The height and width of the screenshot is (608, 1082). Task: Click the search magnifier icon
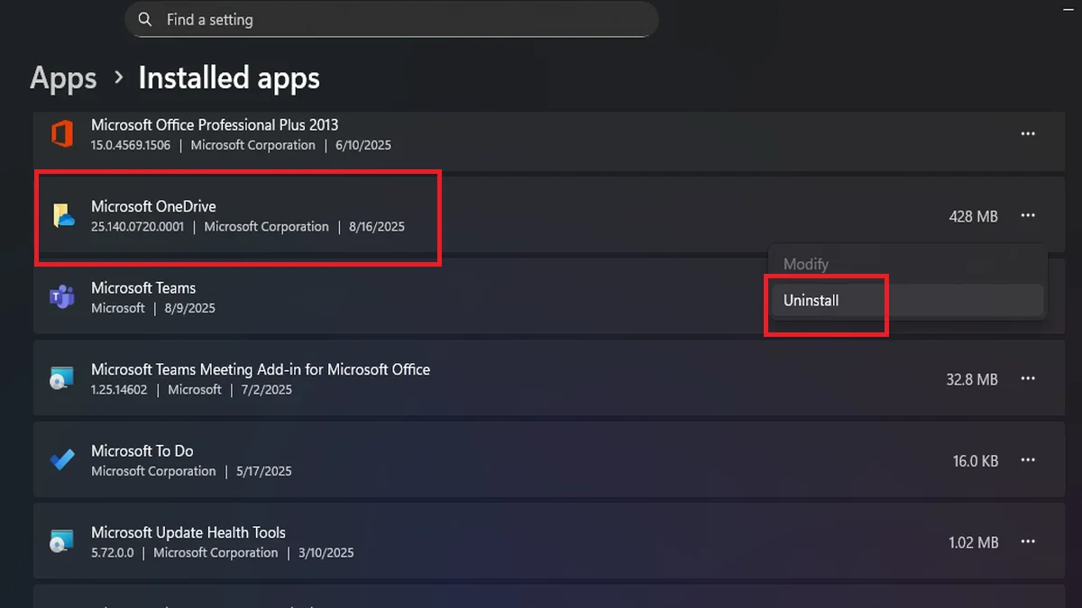click(144, 19)
